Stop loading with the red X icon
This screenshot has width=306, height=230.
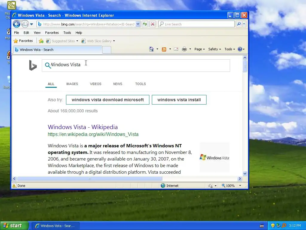(x=153, y=24)
